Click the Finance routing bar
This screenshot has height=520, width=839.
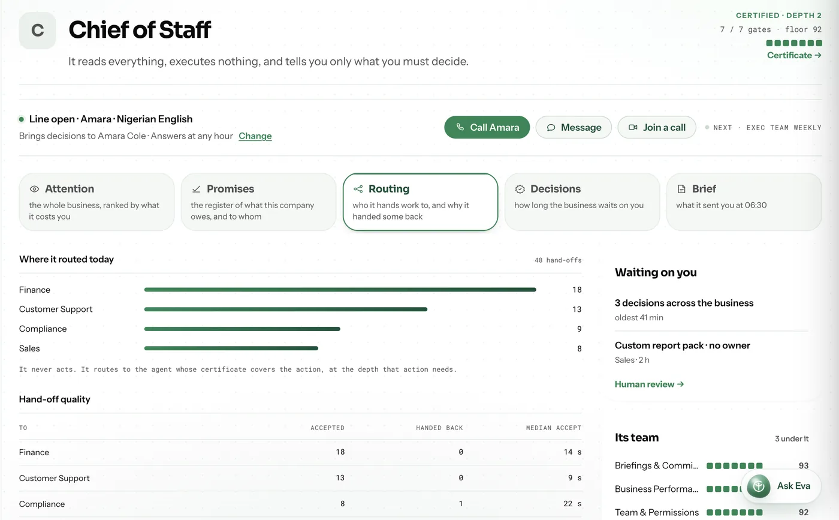click(x=340, y=290)
